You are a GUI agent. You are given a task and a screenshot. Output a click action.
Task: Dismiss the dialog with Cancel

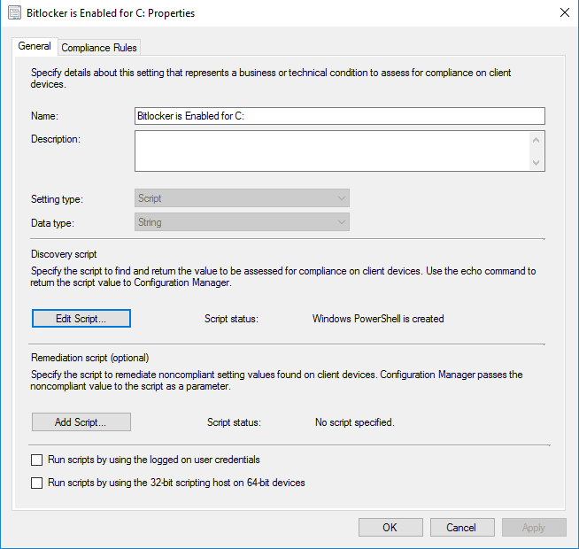(x=461, y=527)
